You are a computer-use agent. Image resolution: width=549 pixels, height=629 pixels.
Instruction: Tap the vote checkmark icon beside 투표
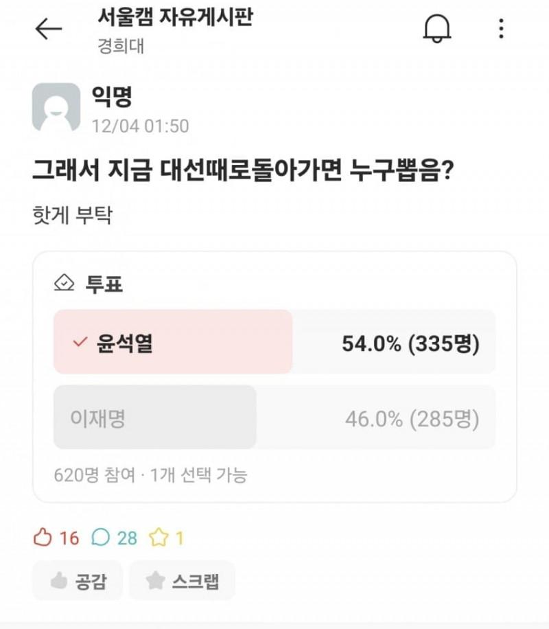(64, 283)
